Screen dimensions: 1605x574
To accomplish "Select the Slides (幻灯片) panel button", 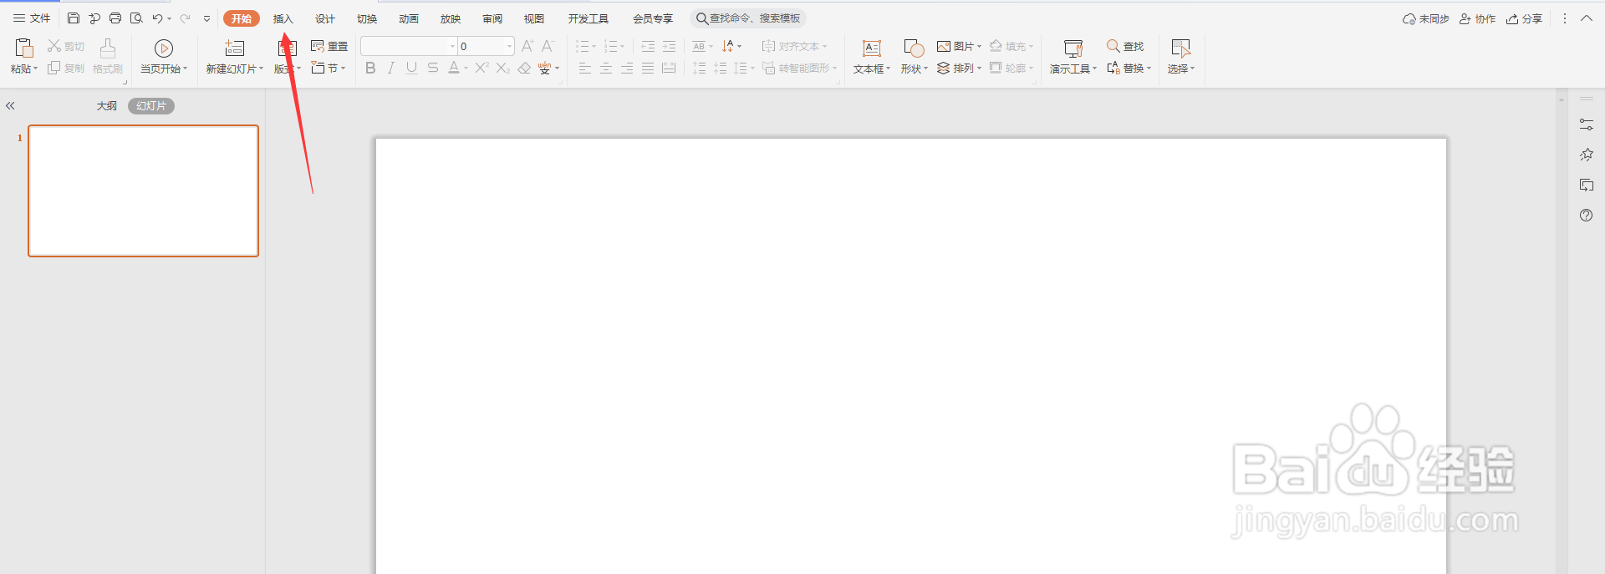I will pos(151,106).
